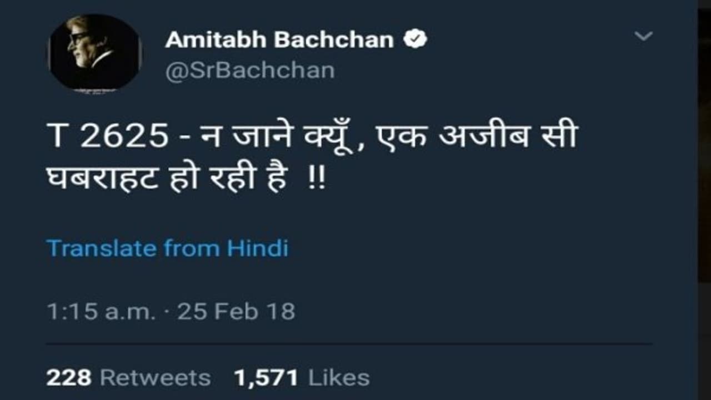Screen dimensions: 711x400
Task: Open the Amitabh Bachchan display name
Action: (279, 40)
